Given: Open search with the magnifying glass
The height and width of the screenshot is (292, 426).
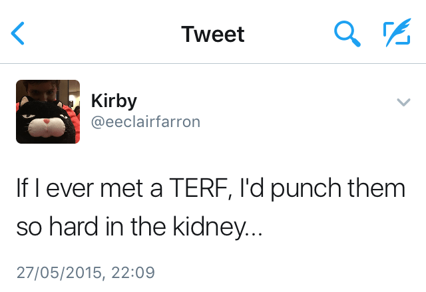Looking at the screenshot, I should click(x=347, y=33).
